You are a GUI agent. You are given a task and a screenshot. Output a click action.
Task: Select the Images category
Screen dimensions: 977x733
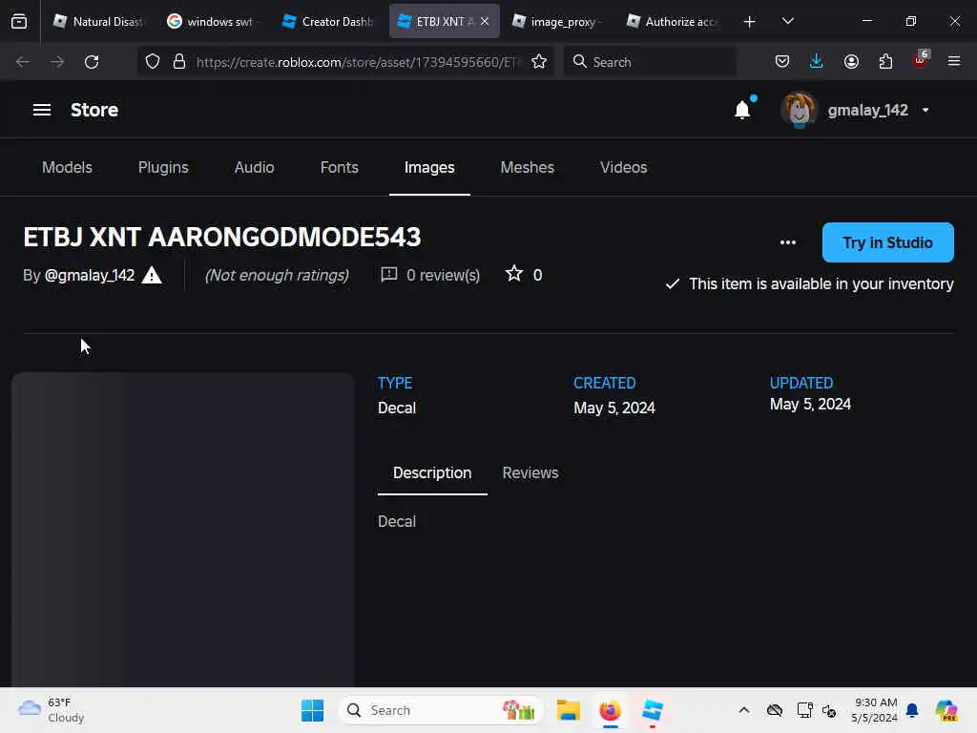[x=429, y=168]
